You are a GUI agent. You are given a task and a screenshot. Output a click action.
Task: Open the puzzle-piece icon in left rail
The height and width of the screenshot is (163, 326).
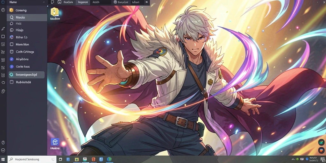[x=3, y=52]
